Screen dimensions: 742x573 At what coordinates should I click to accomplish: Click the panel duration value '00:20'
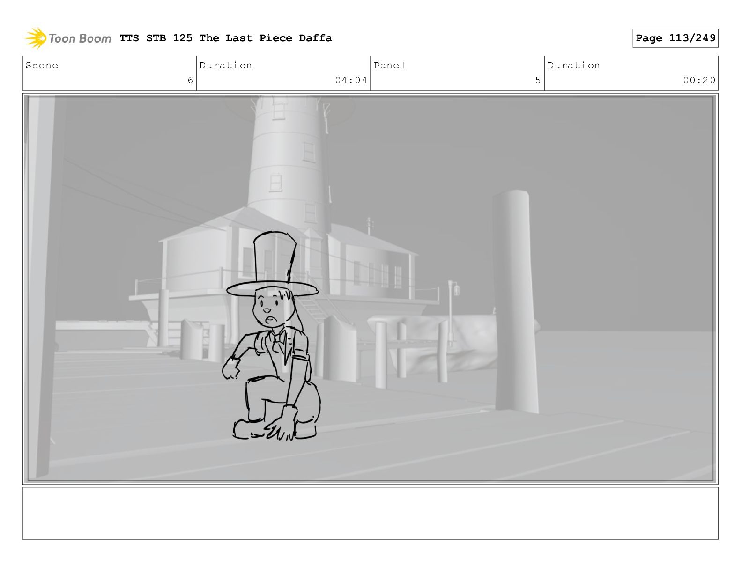(x=699, y=81)
